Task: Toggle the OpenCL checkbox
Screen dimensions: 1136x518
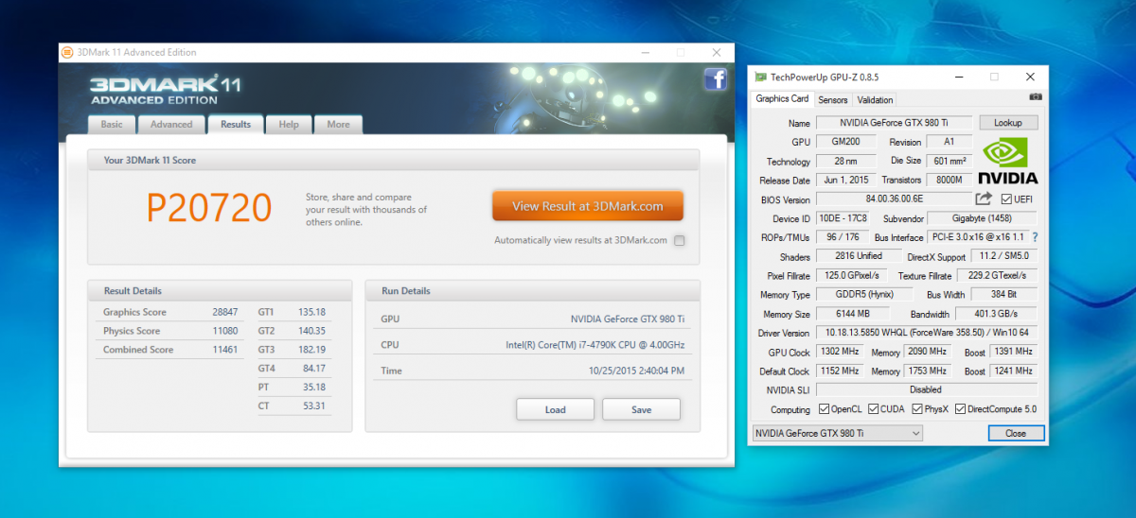Action: pyautogui.click(x=823, y=409)
